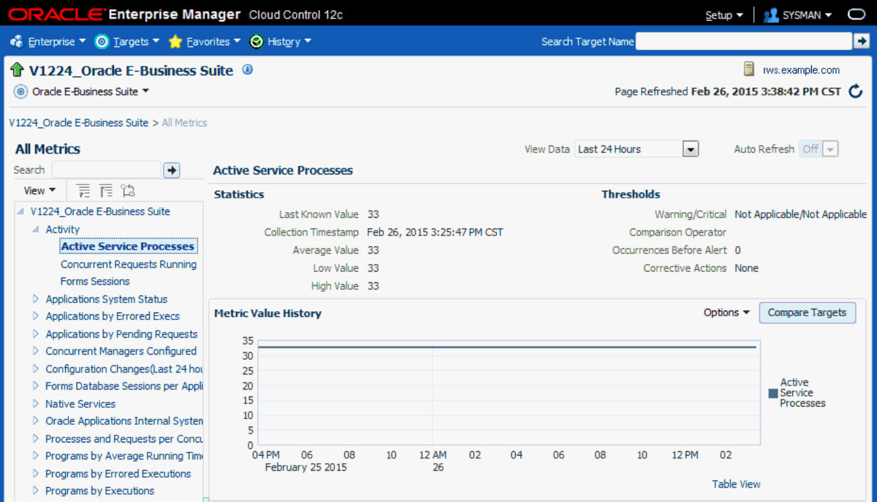Open the Auto Refresh dropdown
This screenshot has width=877, height=502.
(x=830, y=149)
